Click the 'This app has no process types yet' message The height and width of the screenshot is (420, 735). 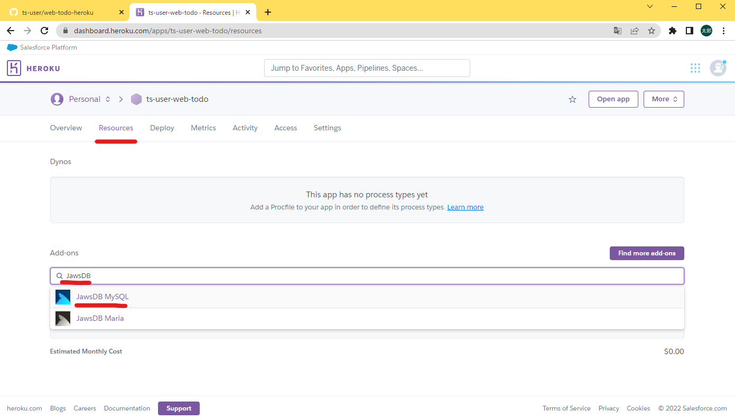(x=367, y=195)
